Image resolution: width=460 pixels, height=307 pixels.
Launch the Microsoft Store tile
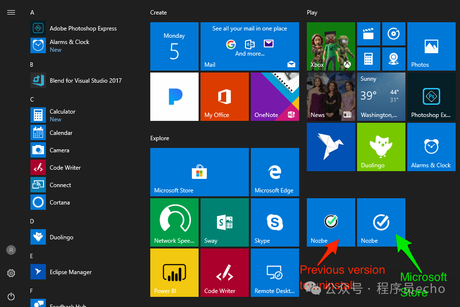coord(199,172)
